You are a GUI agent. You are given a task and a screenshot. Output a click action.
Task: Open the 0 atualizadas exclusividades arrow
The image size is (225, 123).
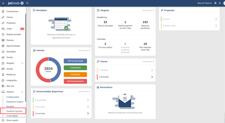point(88,100)
